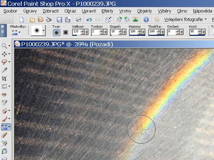Open the Nápověda menu
This screenshot has height=160, width=214.
pyautogui.click(x=202, y=11)
